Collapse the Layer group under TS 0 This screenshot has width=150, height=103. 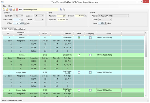[6, 41]
